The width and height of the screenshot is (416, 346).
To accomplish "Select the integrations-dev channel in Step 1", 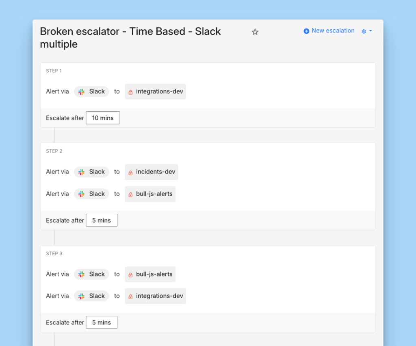I will coord(159,91).
